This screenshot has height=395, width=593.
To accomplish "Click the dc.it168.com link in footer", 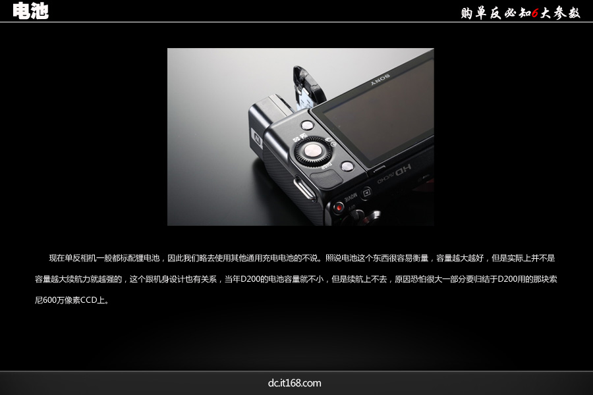I will tap(295, 383).
